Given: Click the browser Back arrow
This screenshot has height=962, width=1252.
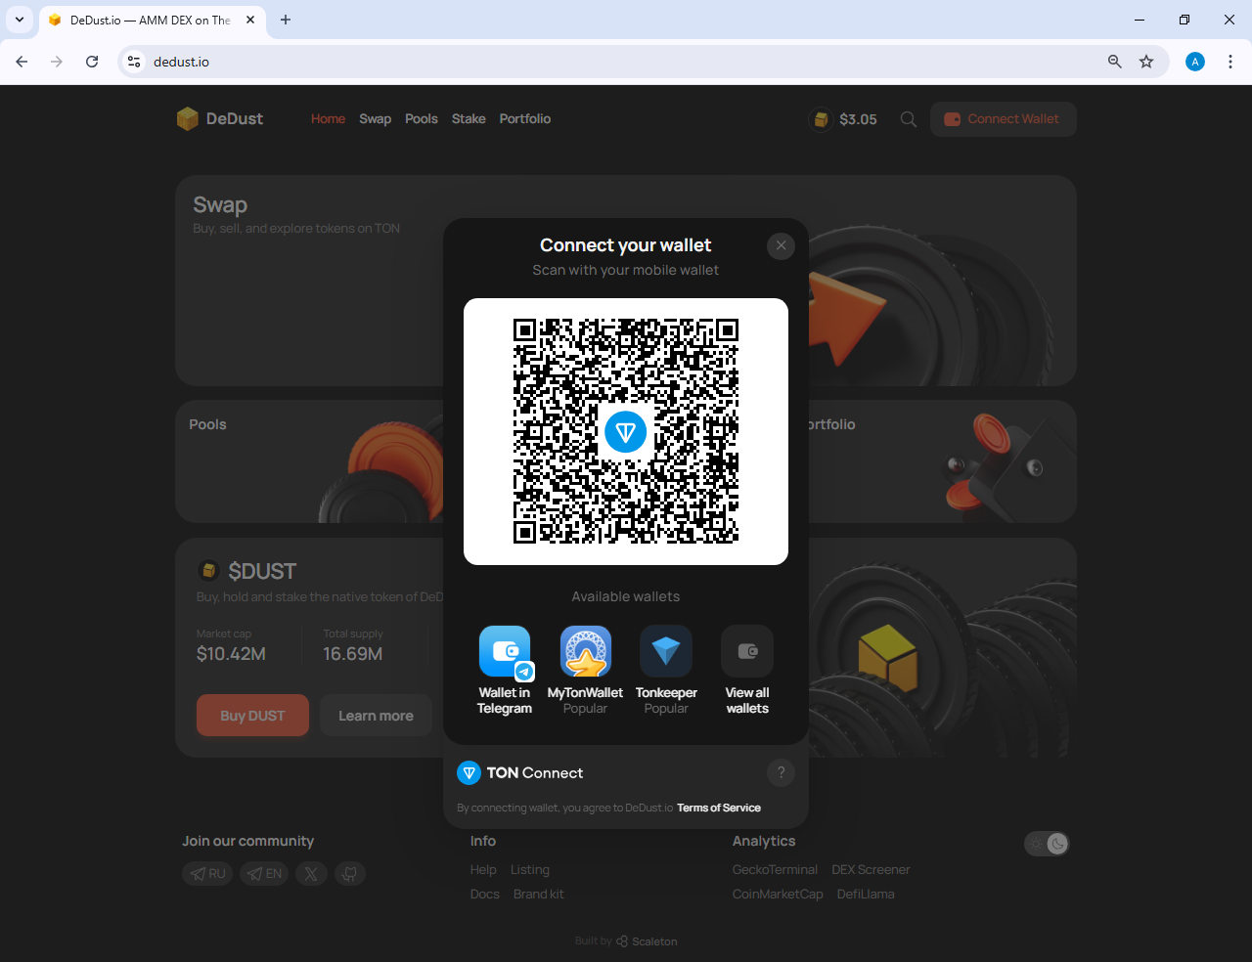Looking at the screenshot, I should (22, 62).
